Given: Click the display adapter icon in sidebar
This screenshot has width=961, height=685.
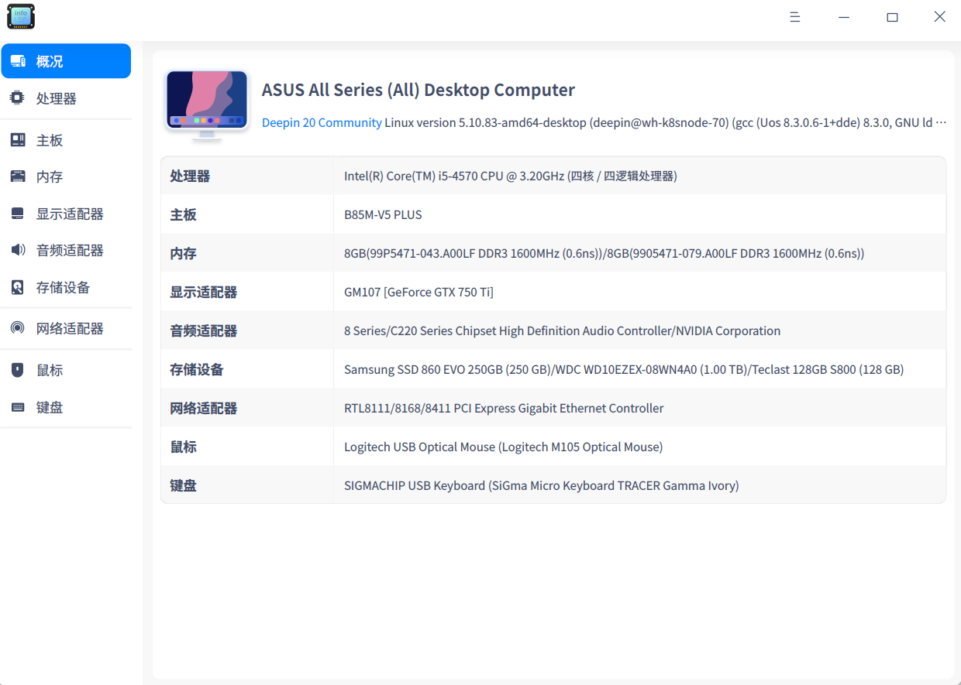Looking at the screenshot, I should pyautogui.click(x=17, y=214).
